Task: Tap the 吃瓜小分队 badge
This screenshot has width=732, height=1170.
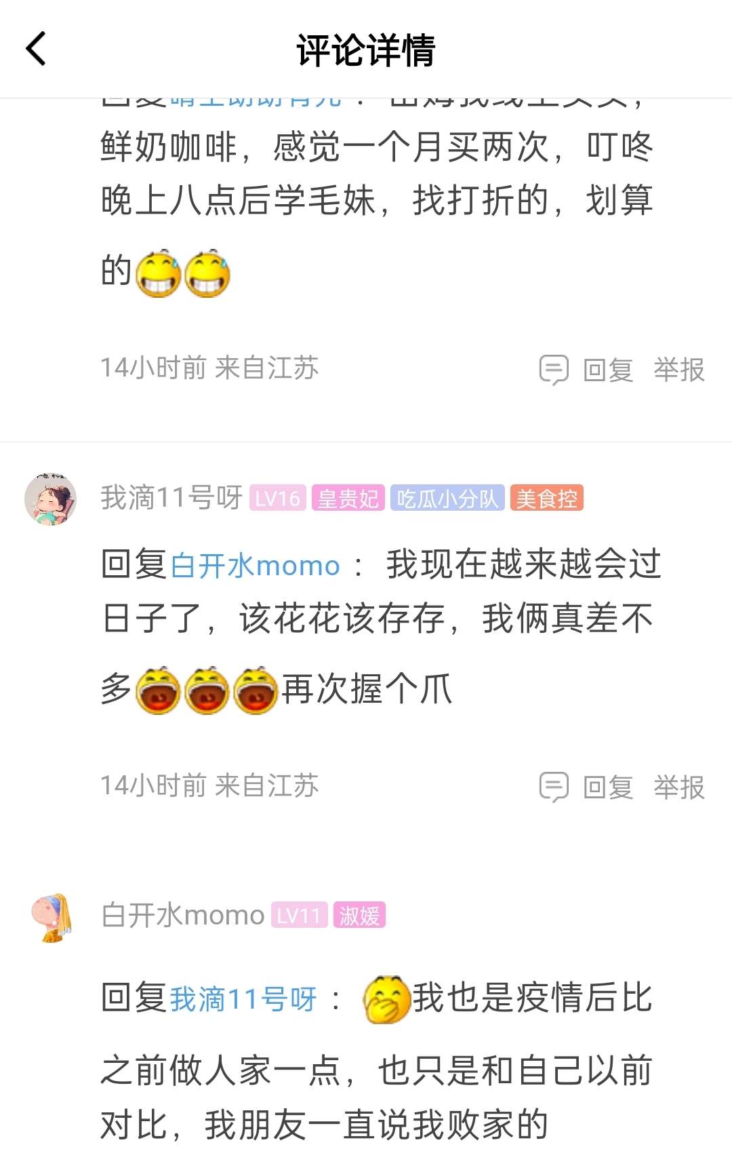Action: [x=447, y=499]
